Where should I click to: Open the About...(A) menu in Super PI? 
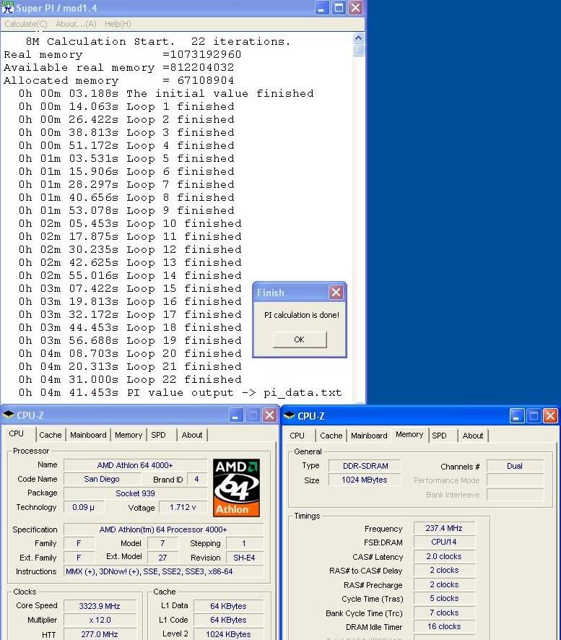pos(76,24)
